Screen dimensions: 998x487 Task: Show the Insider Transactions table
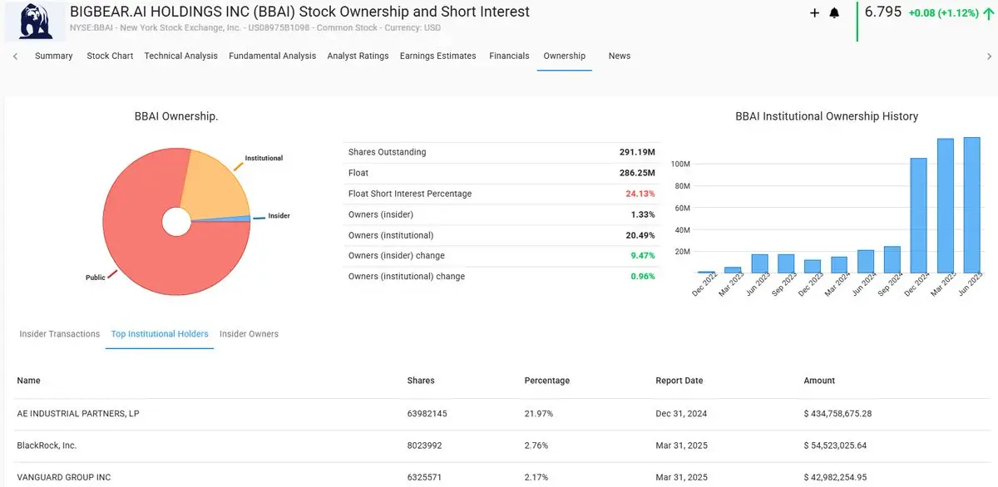coord(59,334)
